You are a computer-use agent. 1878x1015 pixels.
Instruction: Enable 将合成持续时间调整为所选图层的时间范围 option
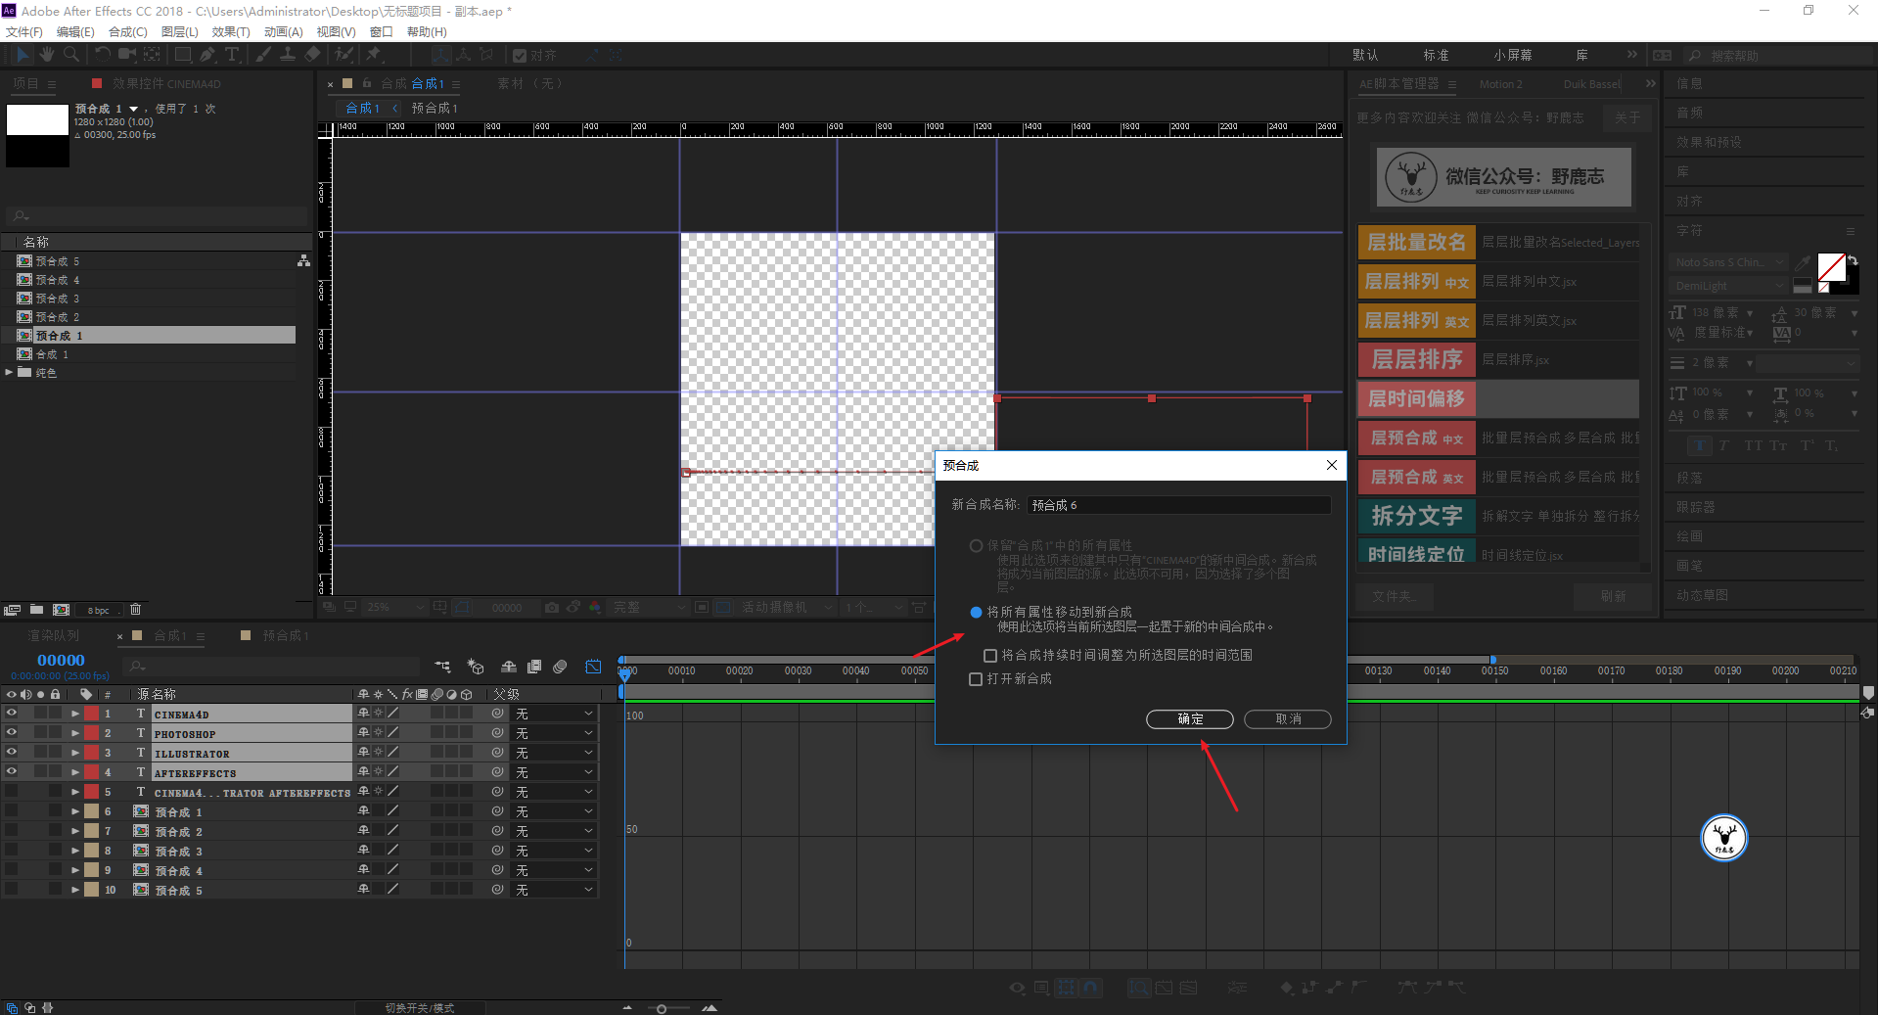pyautogui.click(x=990, y=656)
